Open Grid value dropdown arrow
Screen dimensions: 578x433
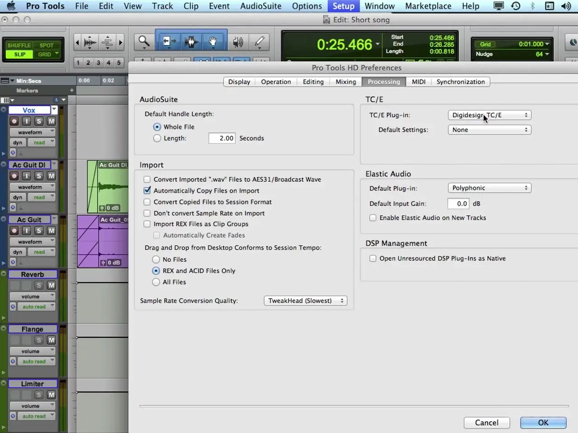[x=547, y=44]
